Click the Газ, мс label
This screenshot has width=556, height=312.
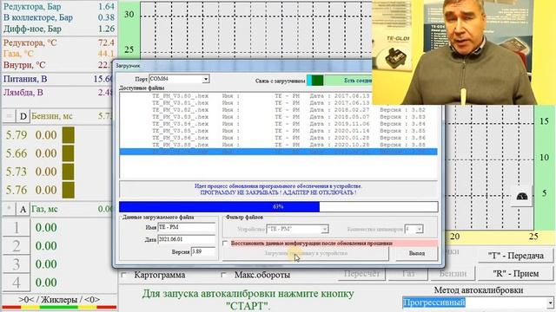click(x=44, y=209)
